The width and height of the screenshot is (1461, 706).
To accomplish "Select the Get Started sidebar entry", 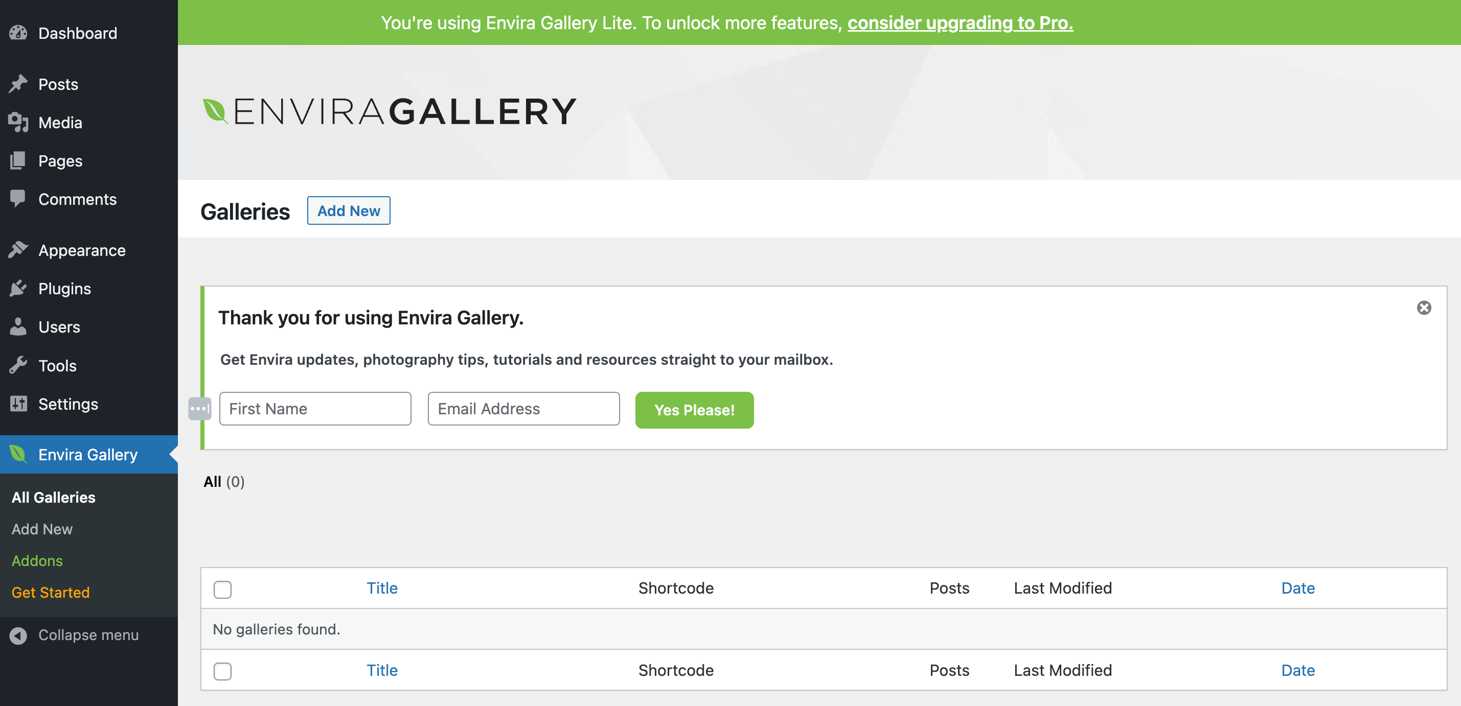I will click(x=51, y=592).
